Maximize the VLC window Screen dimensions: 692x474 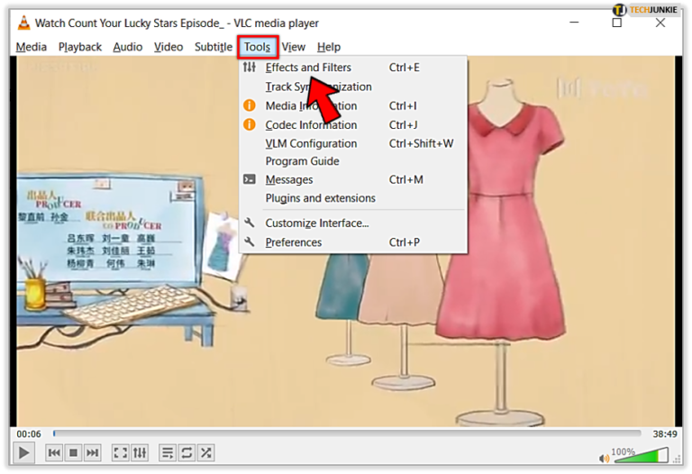tap(617, 22)
